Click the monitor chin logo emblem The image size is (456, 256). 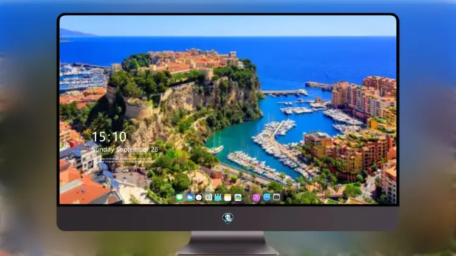(x=228, y=218)
